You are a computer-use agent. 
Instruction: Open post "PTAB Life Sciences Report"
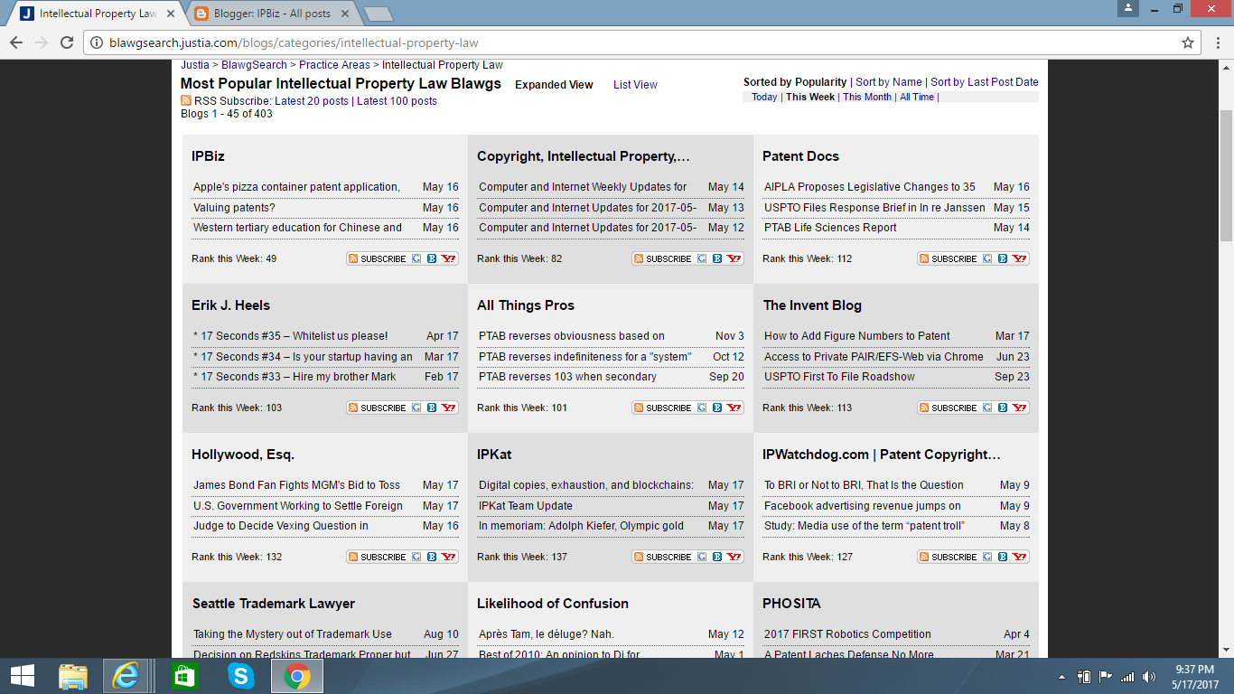(830, 228)
